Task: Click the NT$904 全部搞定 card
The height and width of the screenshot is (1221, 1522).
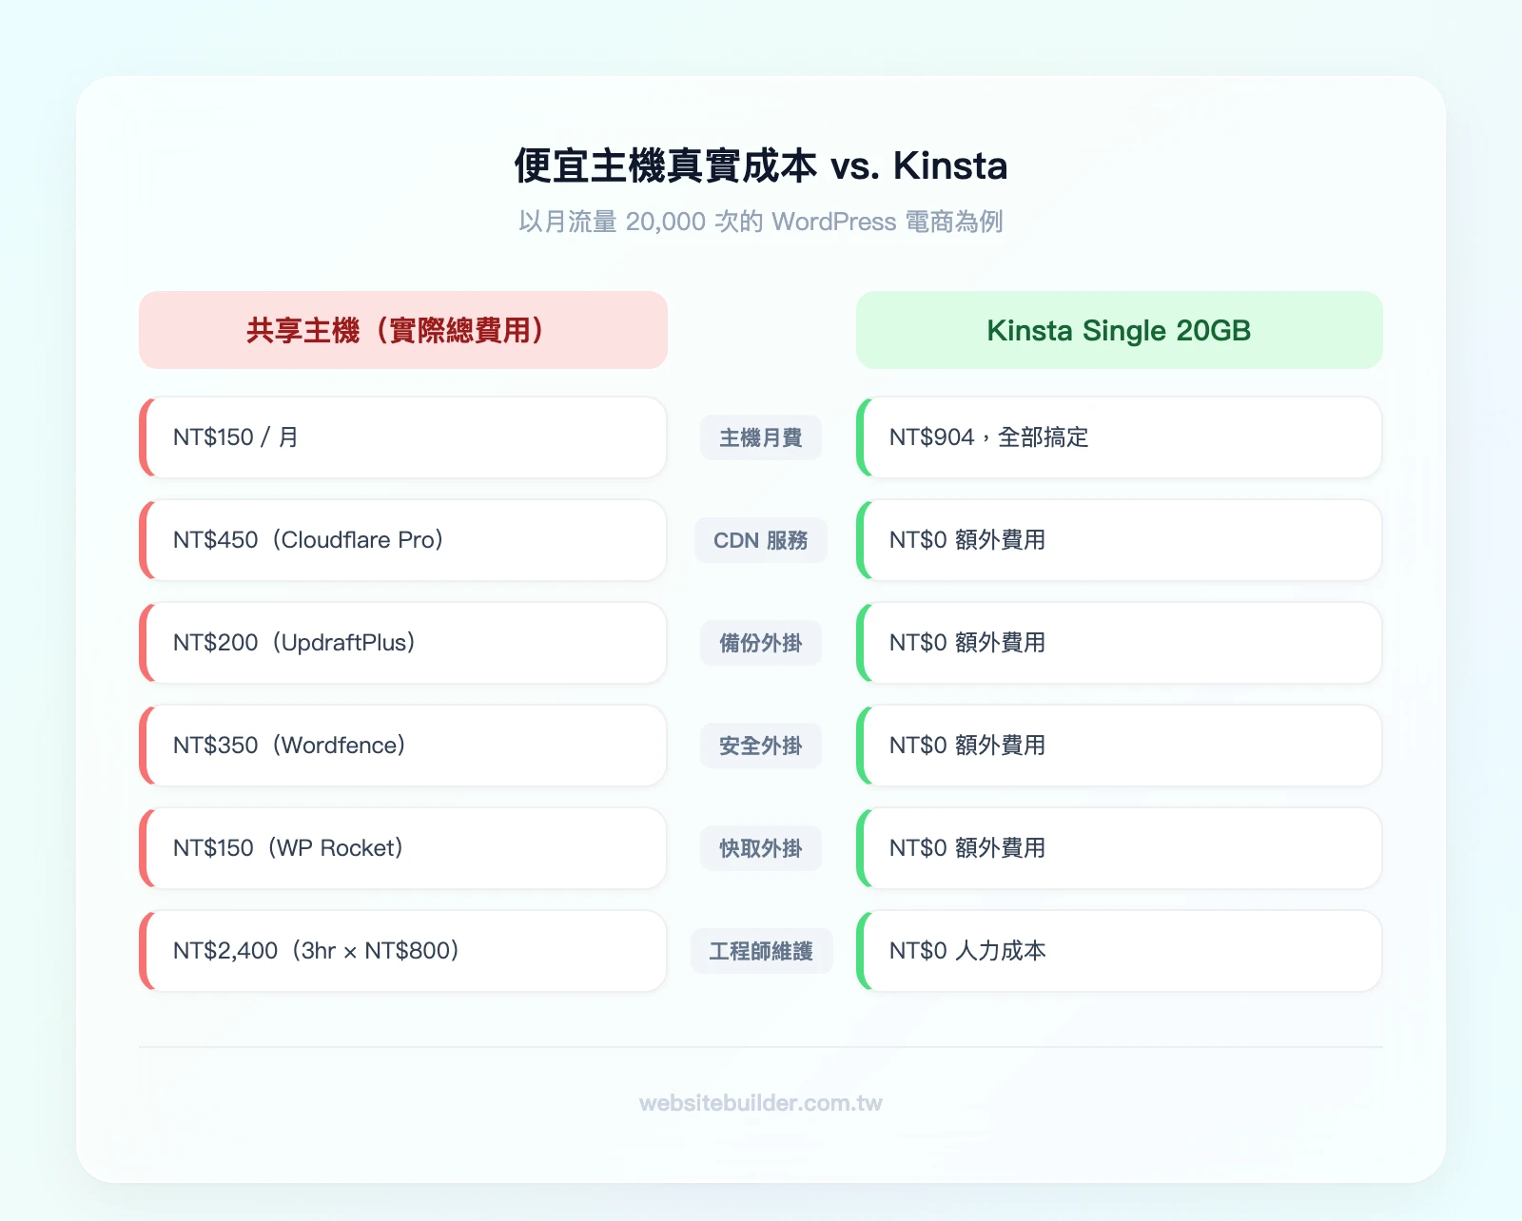Action: [x=1119, y=437]
